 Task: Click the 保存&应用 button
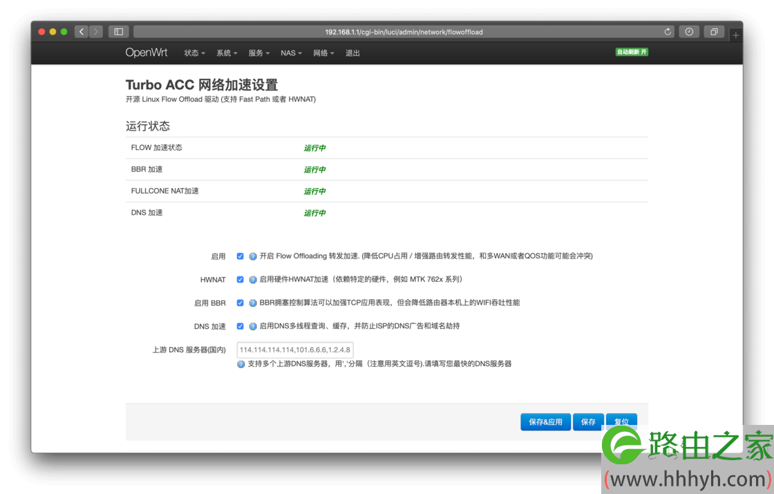point(545,422)
